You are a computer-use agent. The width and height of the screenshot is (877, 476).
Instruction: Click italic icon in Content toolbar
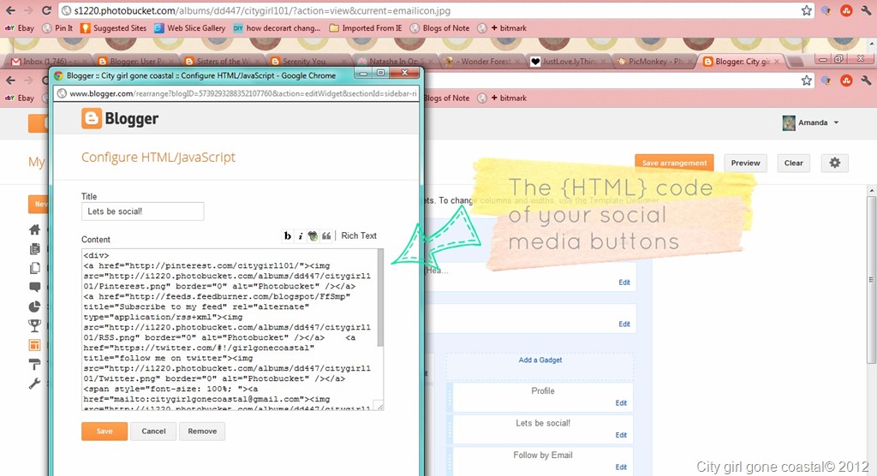pos(301,236)
